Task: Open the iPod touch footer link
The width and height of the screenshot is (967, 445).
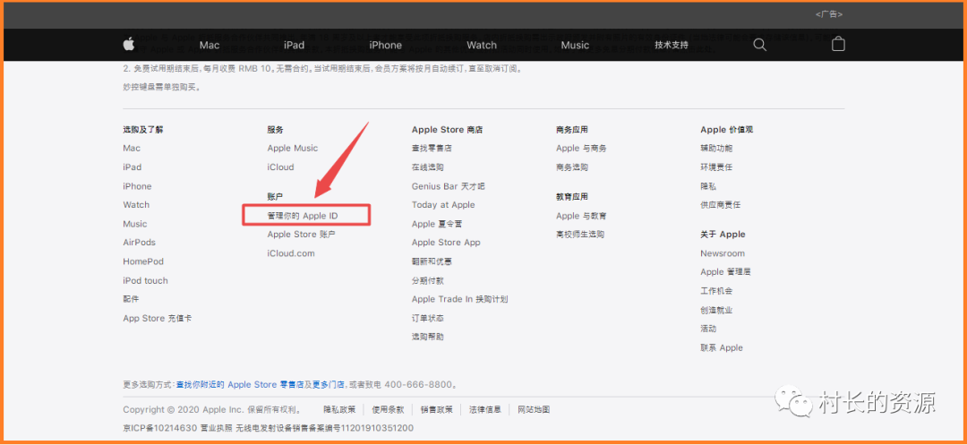Action: pos(145,280)
